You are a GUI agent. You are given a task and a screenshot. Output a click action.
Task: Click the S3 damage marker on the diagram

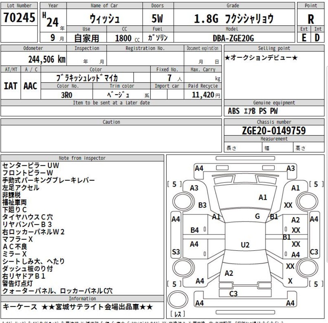click(176, 252)
